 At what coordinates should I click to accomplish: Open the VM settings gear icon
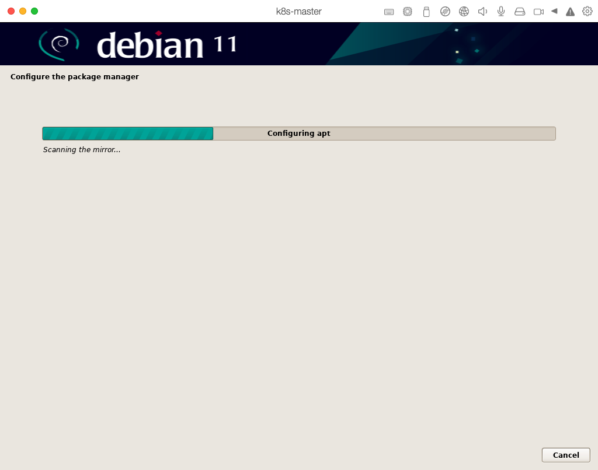pos(587,11)
